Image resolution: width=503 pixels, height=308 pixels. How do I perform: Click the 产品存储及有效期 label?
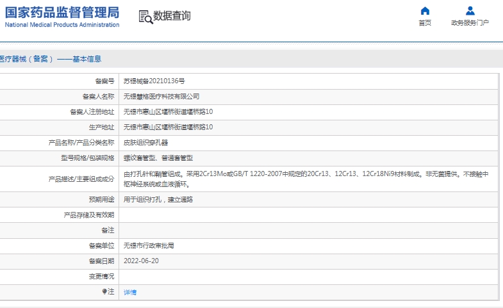(x=89, y=215)
